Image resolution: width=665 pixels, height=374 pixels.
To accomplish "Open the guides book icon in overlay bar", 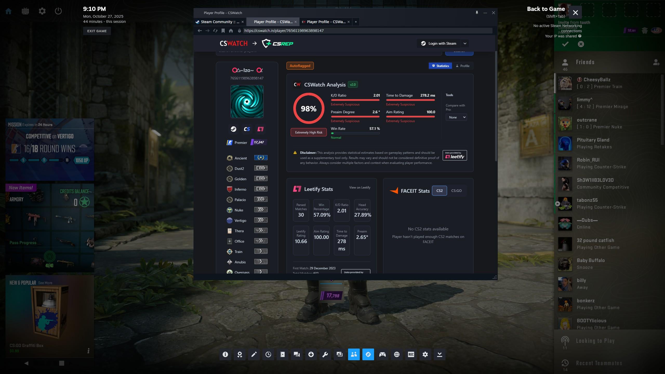I will click(282, 355).
